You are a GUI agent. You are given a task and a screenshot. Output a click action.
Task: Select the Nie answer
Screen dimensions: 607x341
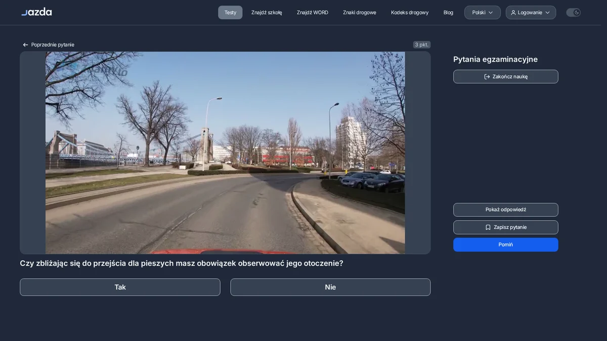pos(330,287)
